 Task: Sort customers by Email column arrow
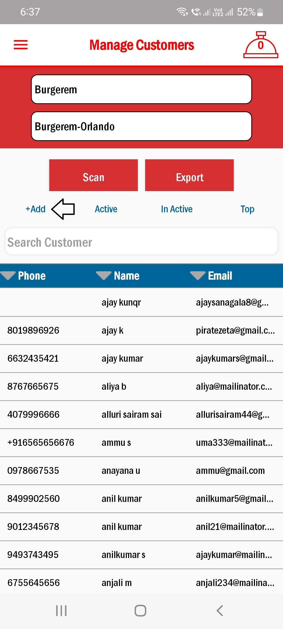pos(198,275)
